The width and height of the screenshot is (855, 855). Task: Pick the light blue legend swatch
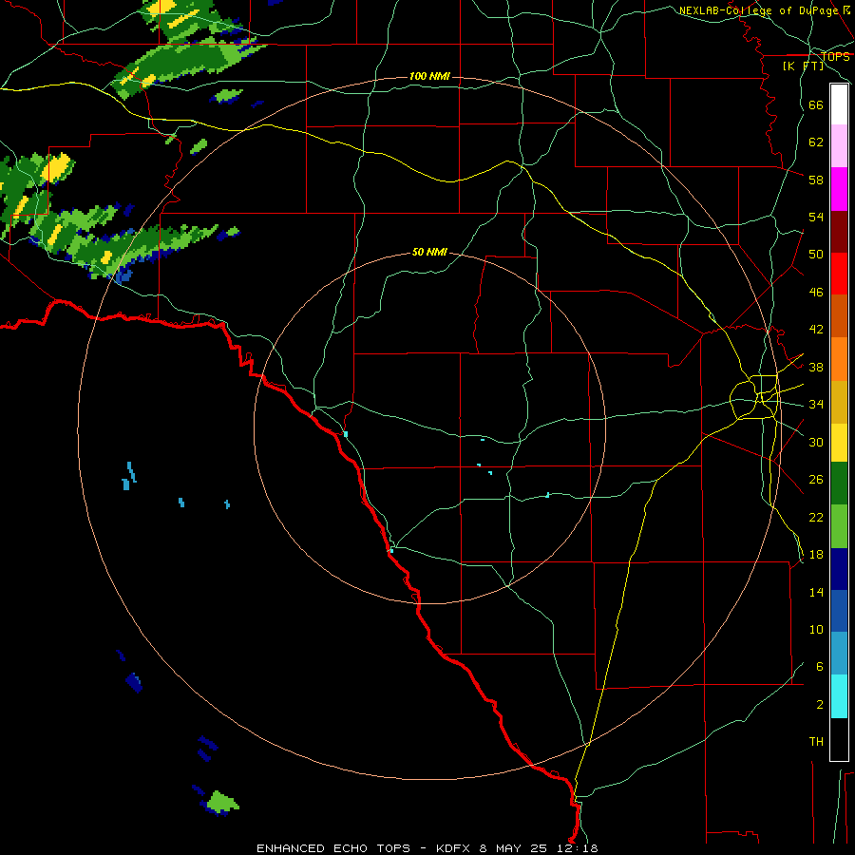[x=839, y=654]
